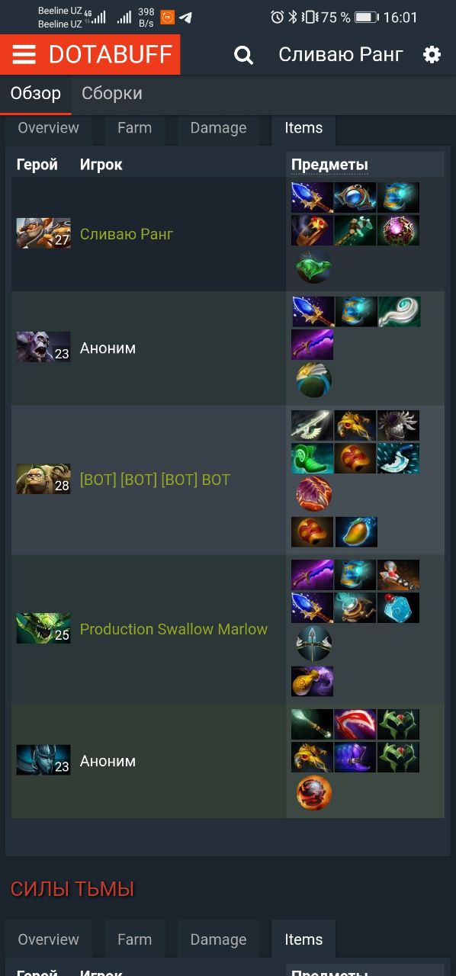Tap the mango item icon in BOT's row
The image size is (456, 976).
[x=356, y=531]
